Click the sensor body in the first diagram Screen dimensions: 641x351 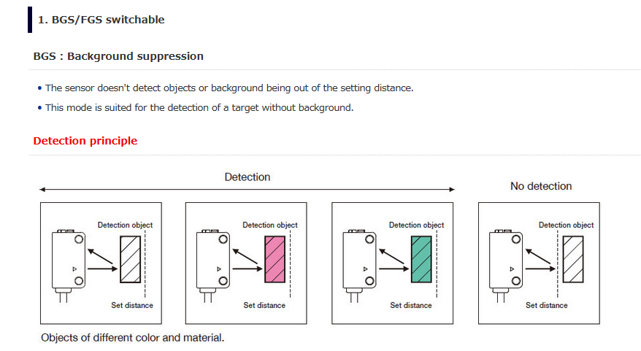tap(69, 261)
